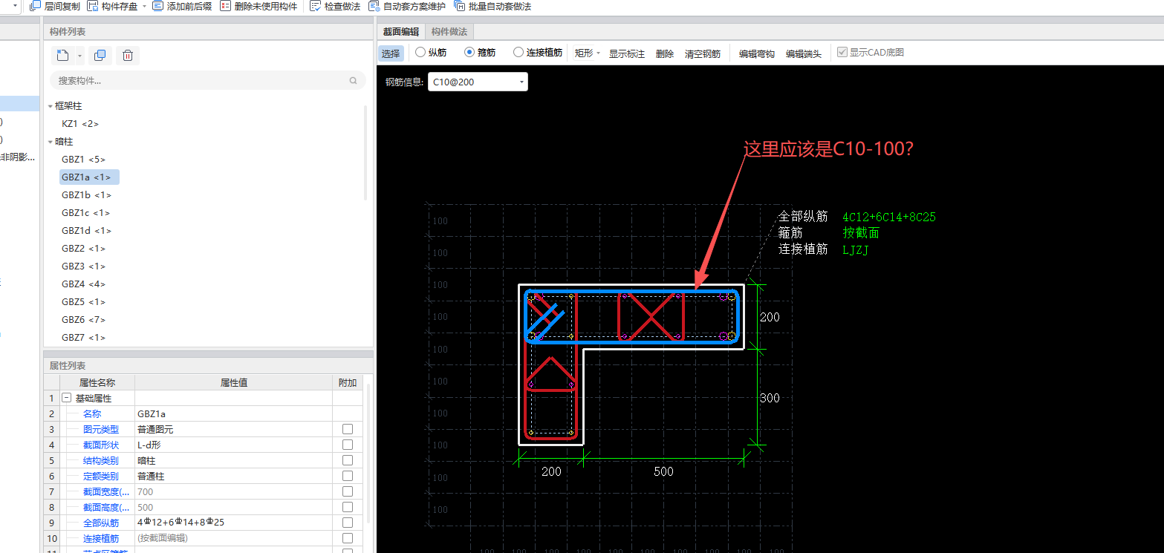Click the 全部纵筋 value cell
Viewport: 1164px width, 553px height.
coord(233,523)
